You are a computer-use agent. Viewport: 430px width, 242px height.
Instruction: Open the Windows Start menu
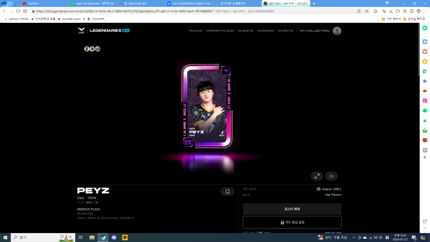(x=5, y=238)
